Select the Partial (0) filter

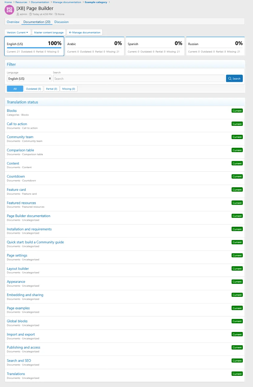click(51, 89)
